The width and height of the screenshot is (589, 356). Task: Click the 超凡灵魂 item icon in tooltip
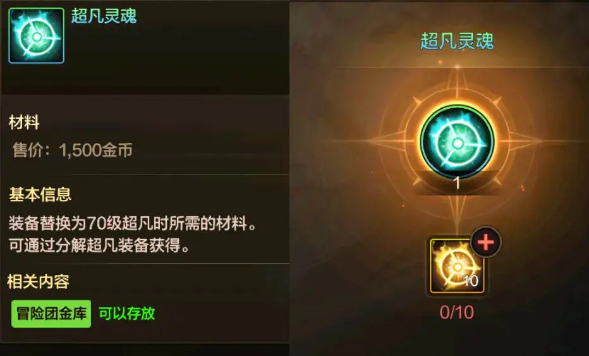tap(37, 35)
